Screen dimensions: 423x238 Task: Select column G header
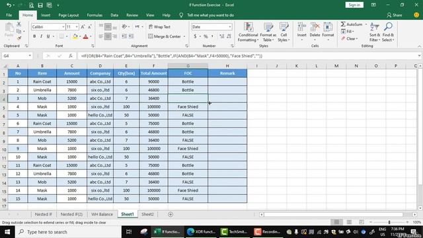point(188,66)
